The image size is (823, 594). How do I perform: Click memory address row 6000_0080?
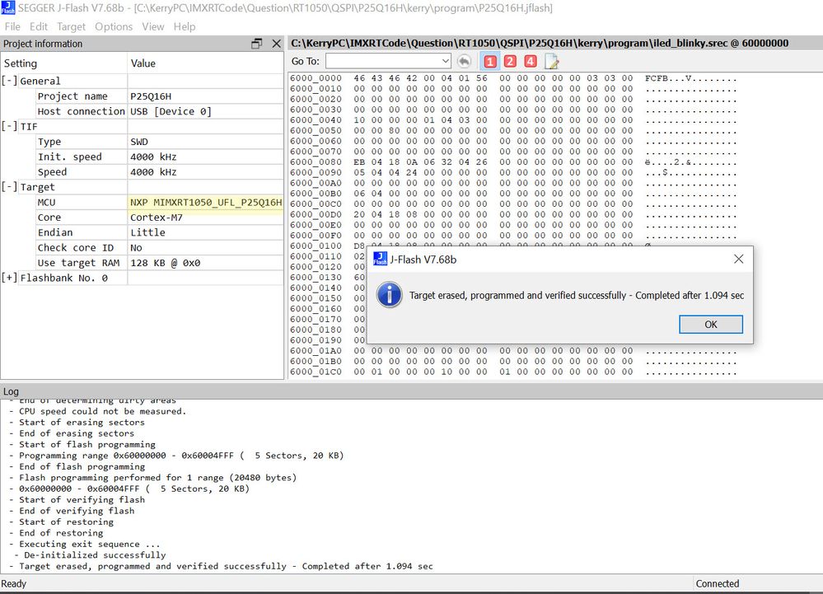(316, 162)
